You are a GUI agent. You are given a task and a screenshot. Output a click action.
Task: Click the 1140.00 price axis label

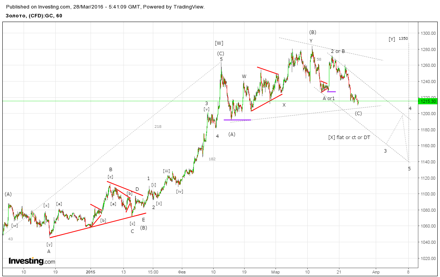pyautogui.click(x=428, y=162)
